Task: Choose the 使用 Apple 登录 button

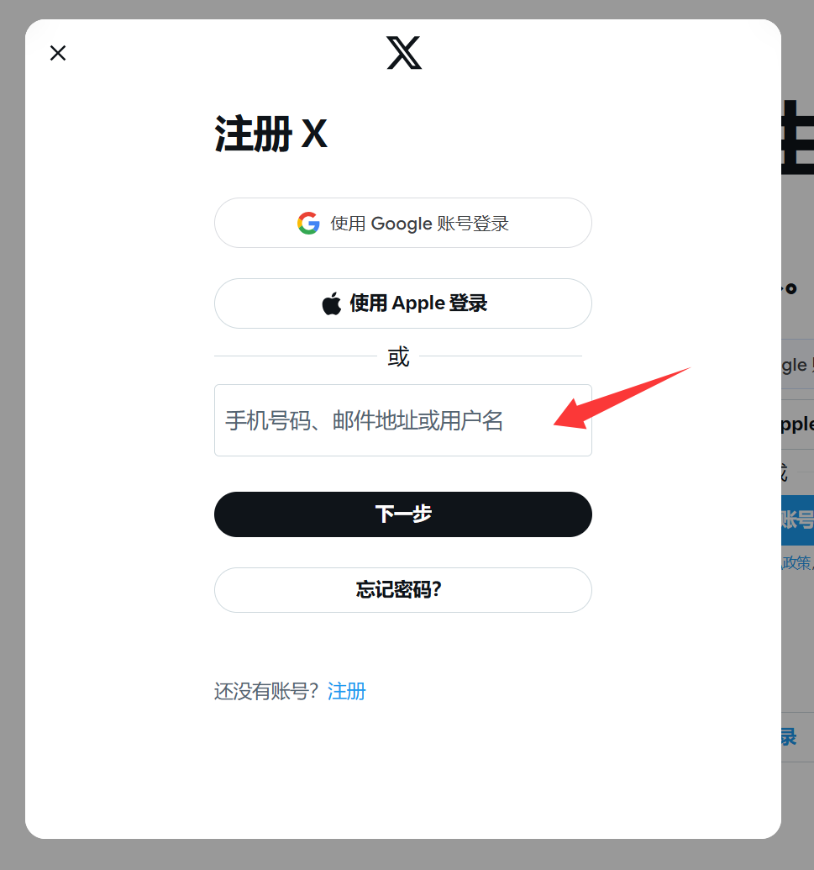Action: click(403, 303)
